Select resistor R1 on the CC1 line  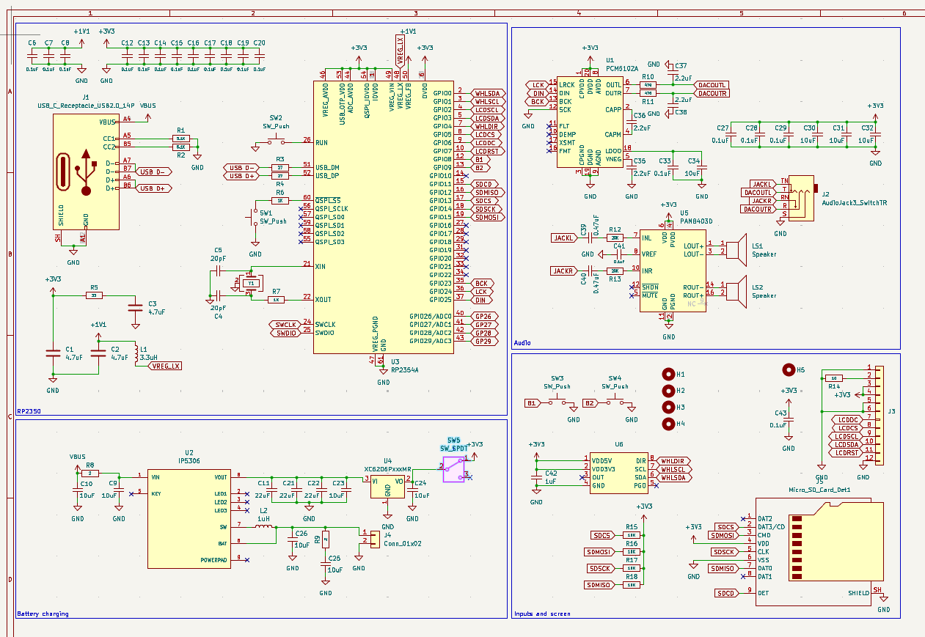tap(181, 138)
